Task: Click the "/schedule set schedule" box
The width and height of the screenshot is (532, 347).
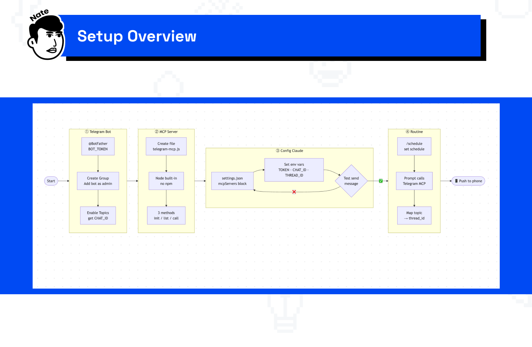Action: [x=414, y=146]
